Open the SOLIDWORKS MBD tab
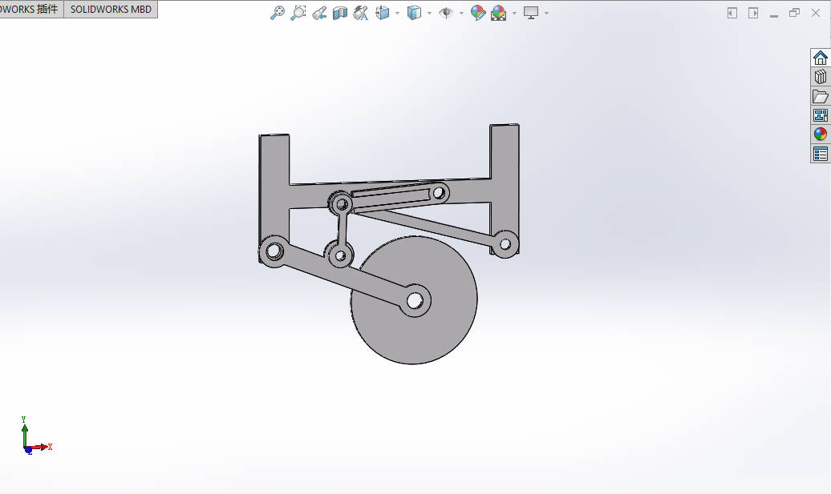This screenshot has width=831, height=494. point(111,10)
